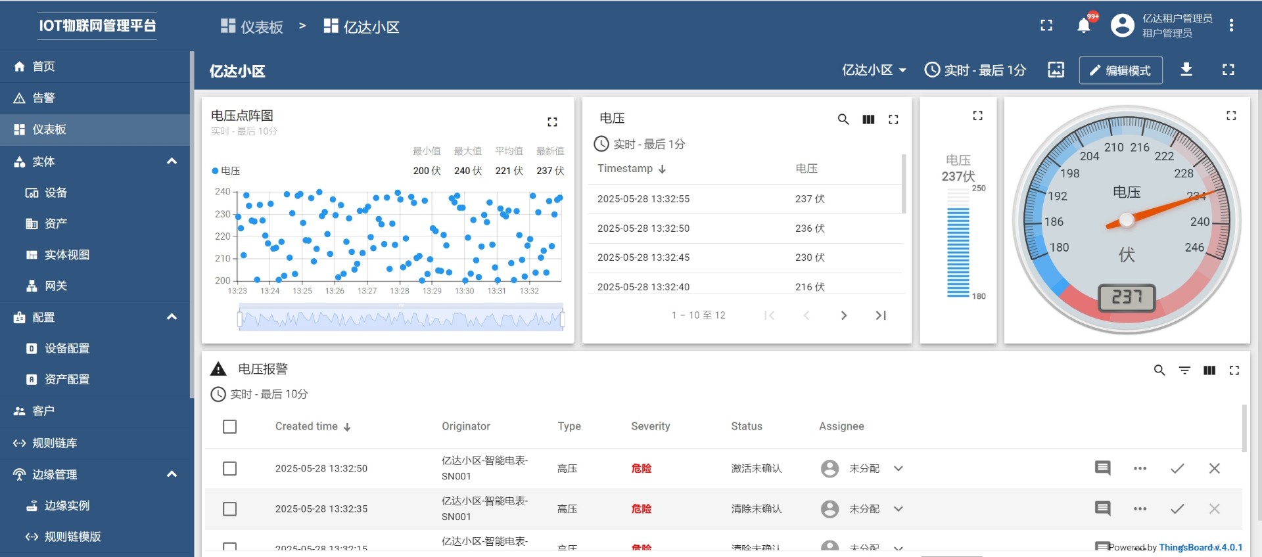The height and width of the screenshot is (557, 1262).
Task: Navigate to 规则链库 in sidebar
Action: pyautogui.click(x=55, y=443)
